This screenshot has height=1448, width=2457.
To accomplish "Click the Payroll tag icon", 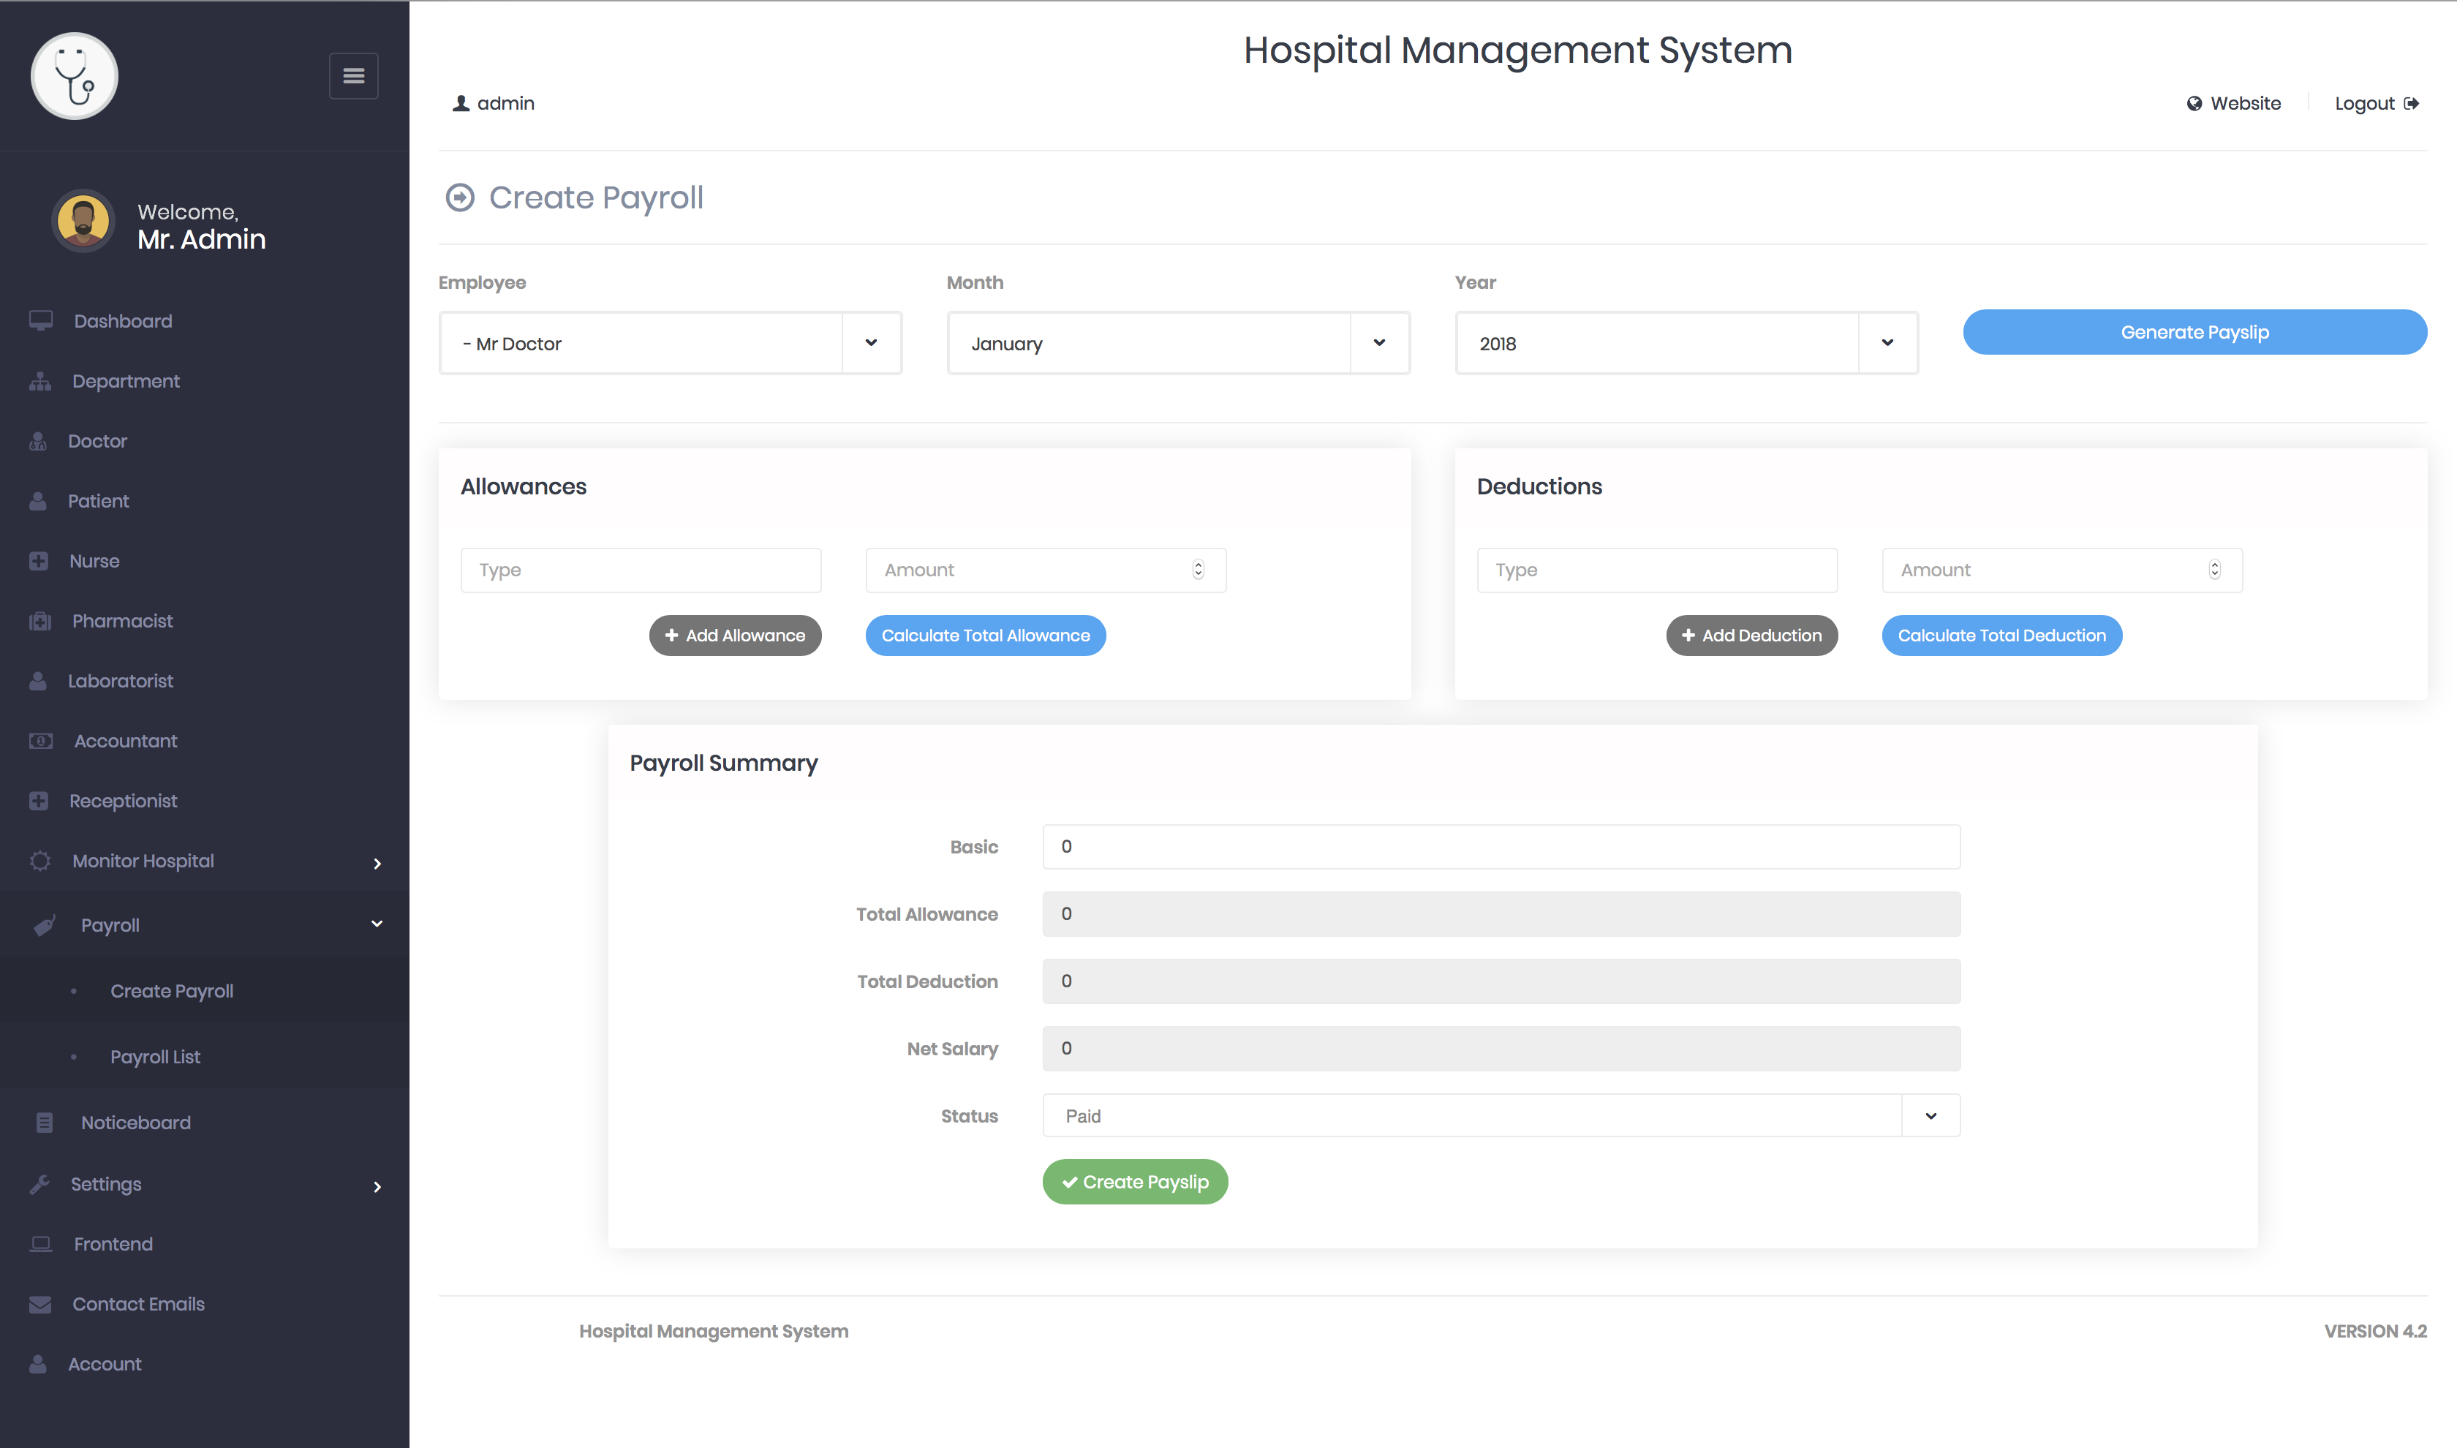I will point(45,925).
